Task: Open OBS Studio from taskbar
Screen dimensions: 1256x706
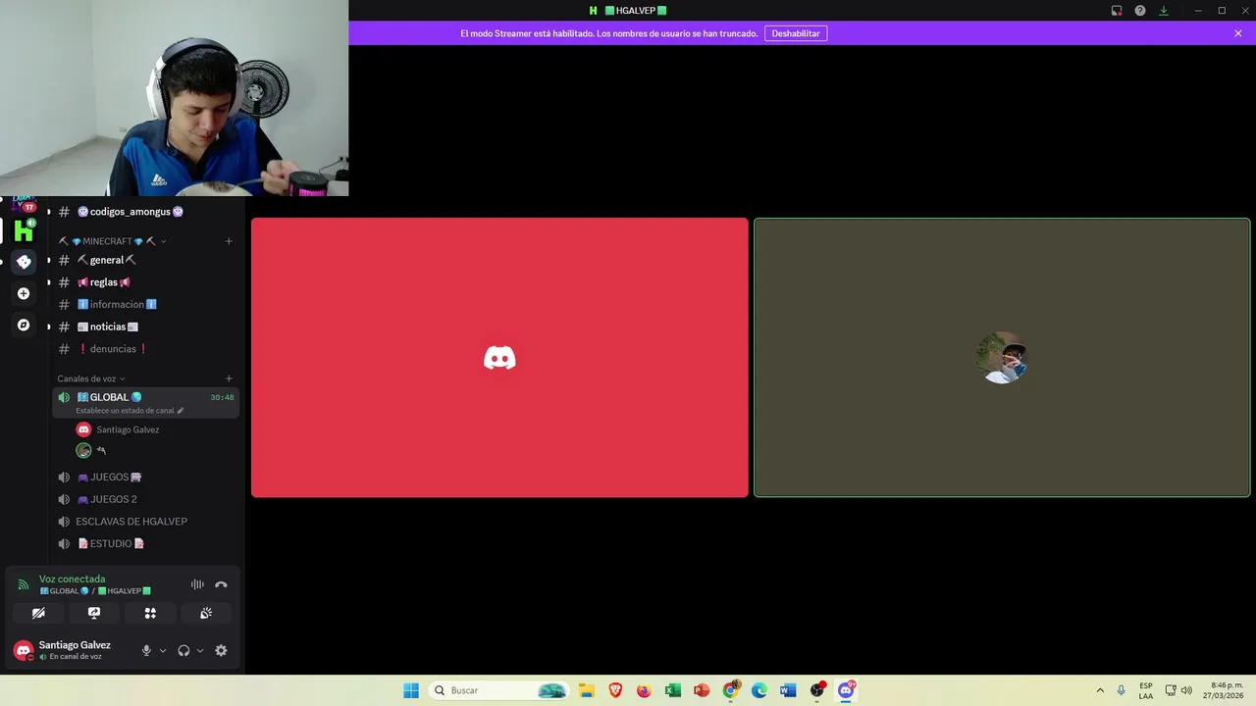Action: (x=817, y=690)
